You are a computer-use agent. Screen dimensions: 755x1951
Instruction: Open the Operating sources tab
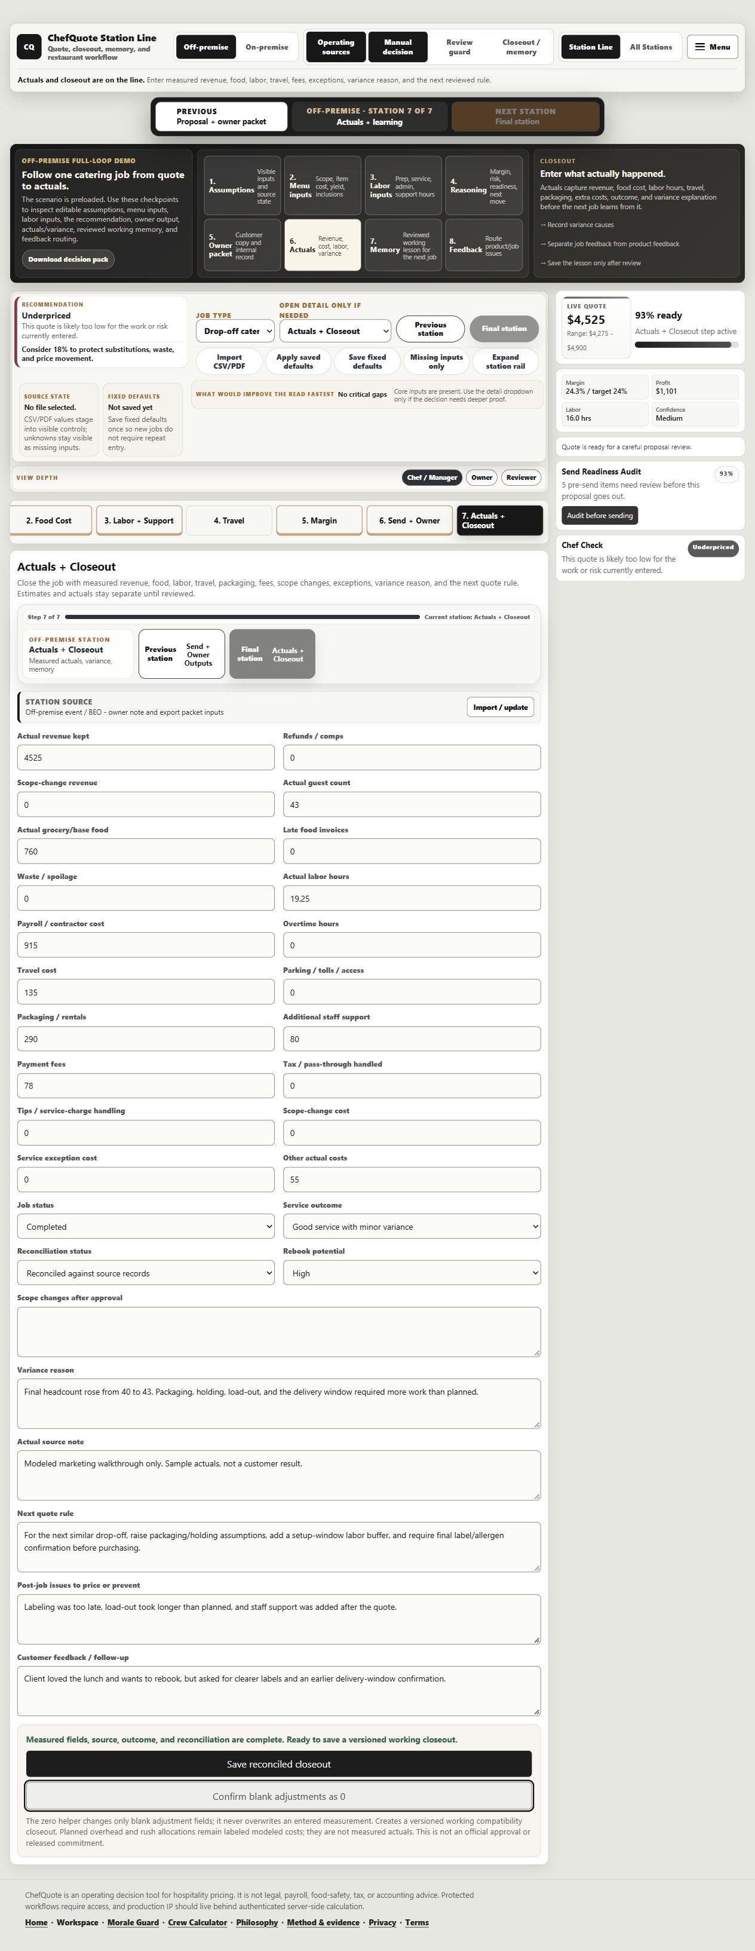336,47
